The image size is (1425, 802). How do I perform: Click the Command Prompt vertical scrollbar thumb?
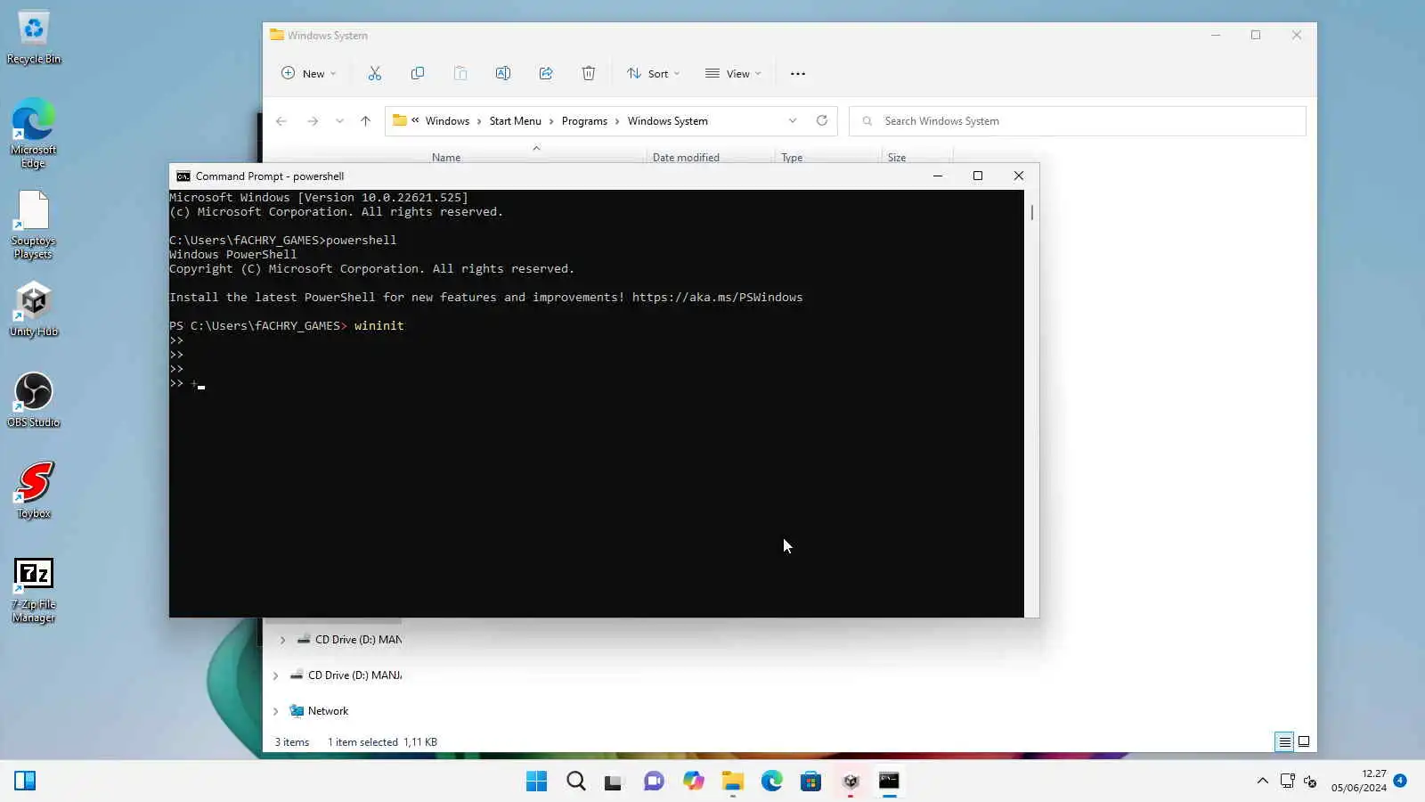pyautogui.click(x=1032, y=212)
